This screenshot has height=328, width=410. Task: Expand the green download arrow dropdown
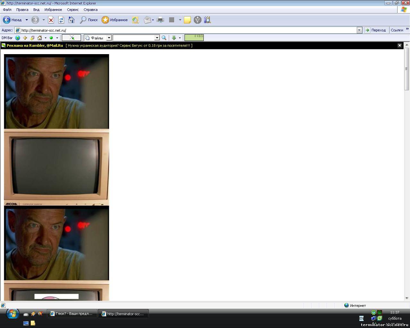tap(180, 38)
